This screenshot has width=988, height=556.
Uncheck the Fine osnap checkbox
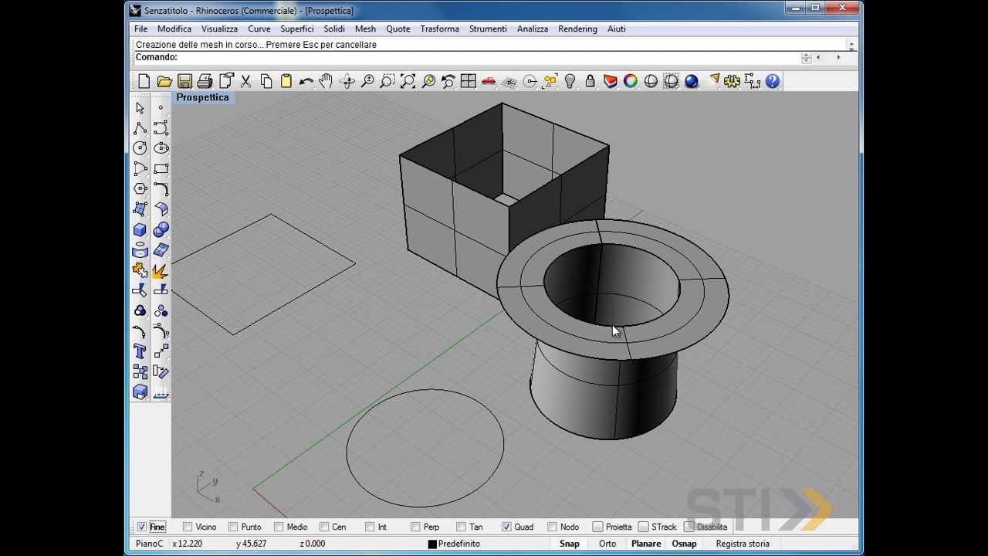[x=142, y=527]
